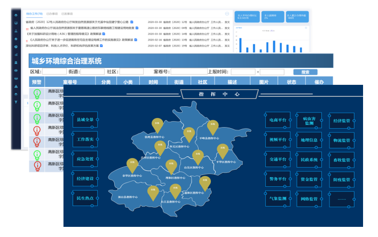Switch to the 已办事项 tab
Viewport: 378px width, 237px height.
tap(52, 14)
